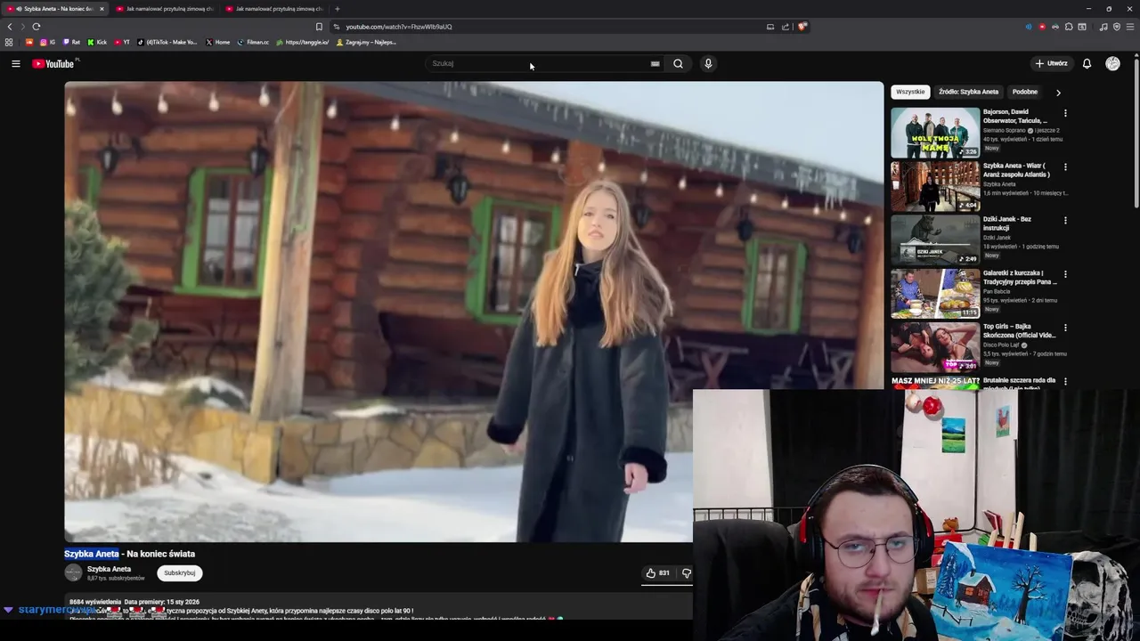Open the TikTok bookmark
Screen dimensions: 1140x641
(167, 42)
